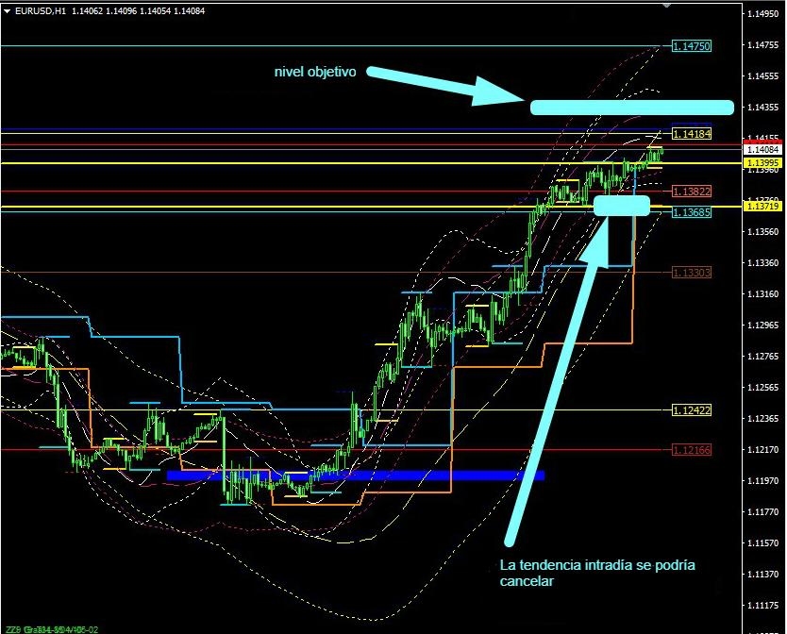The width and height of the screenshot is (787, 634).
Task: Select the gray chart shift marker at top
Action: pos(666,5)
